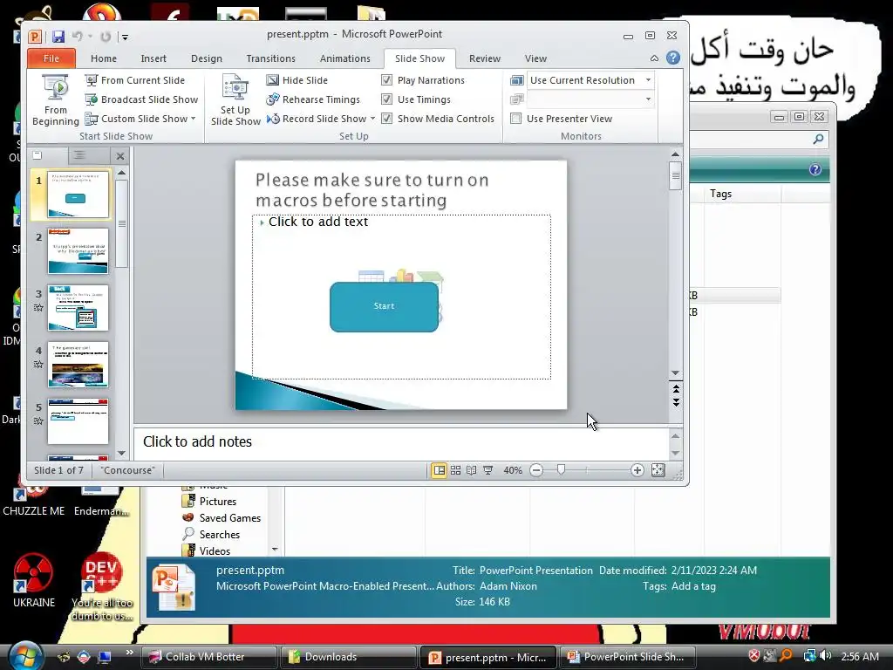Screen dimensions: 893x670
Task: Click help icon in Explorer window
Action: tap(815, 169)
